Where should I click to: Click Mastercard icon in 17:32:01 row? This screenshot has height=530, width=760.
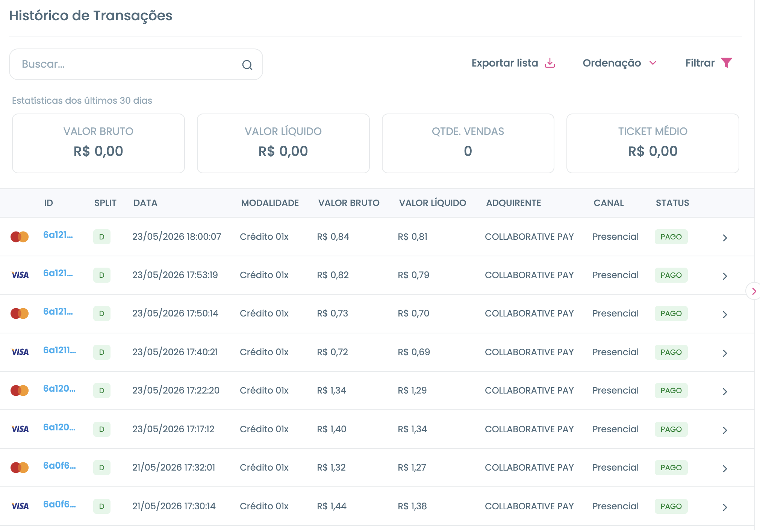[x=20, y=468]
